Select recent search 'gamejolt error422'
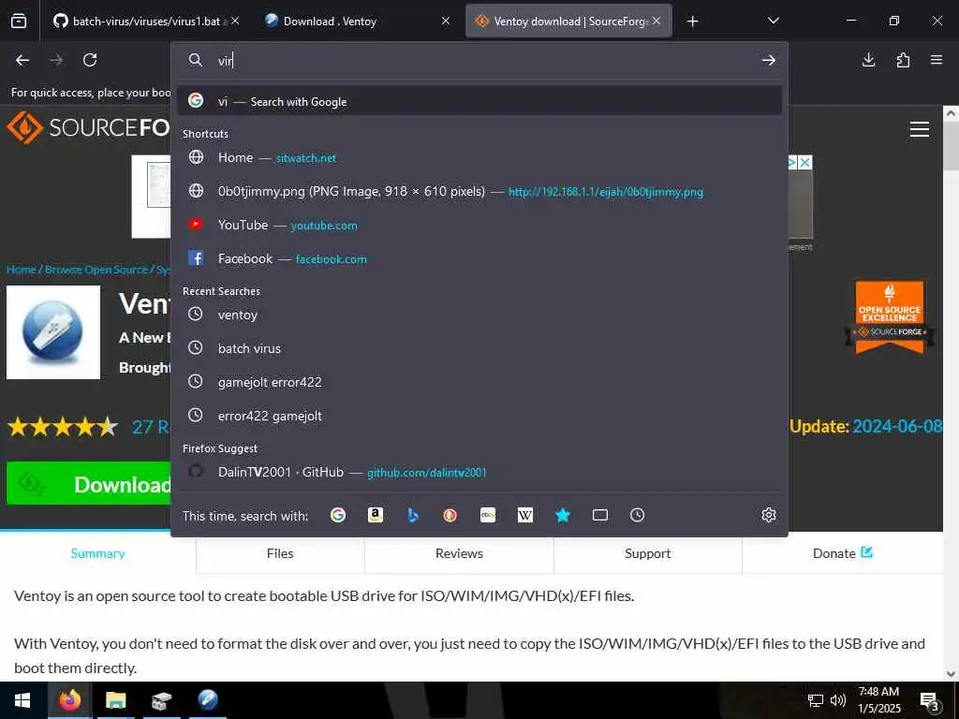This screenshot has height=719, width=959. (x=479, y=382)
